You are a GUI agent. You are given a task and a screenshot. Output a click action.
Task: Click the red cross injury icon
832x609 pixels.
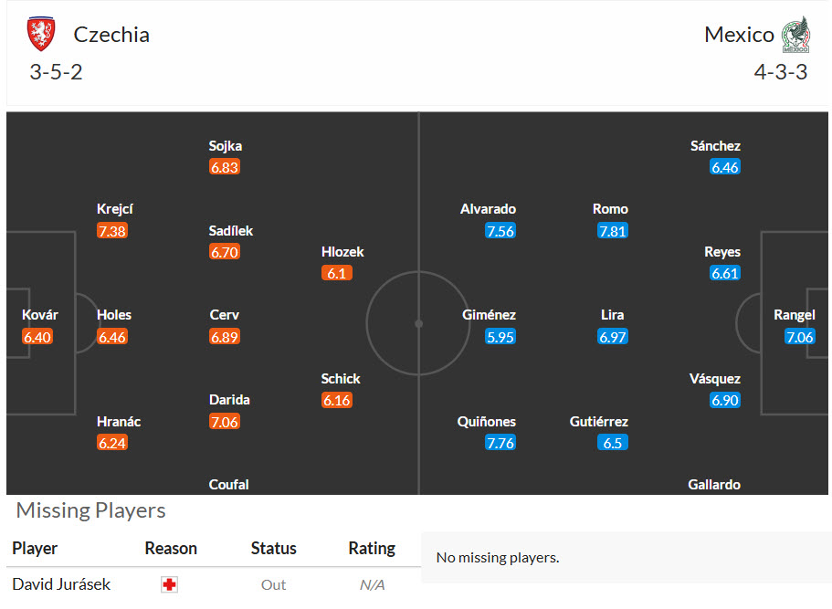tap(169, 584)
